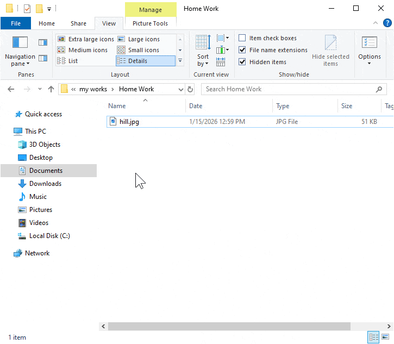Open the Recent locations dropdown
This screenshot has width=394, height=344.
(x=40, y=89)
